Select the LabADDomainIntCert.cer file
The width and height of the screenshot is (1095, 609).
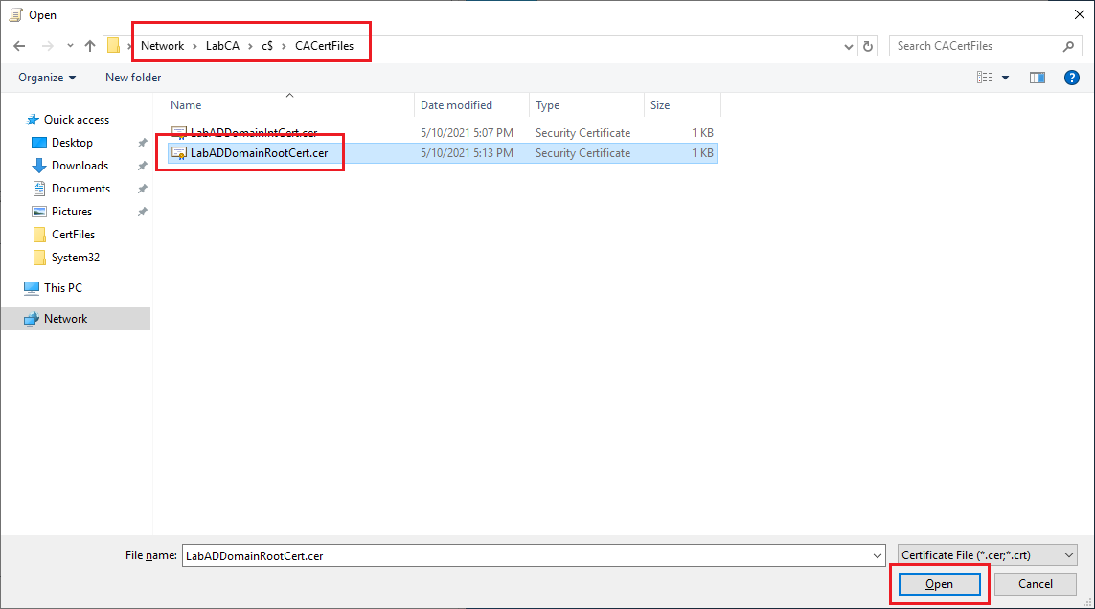tap(253, 133)
